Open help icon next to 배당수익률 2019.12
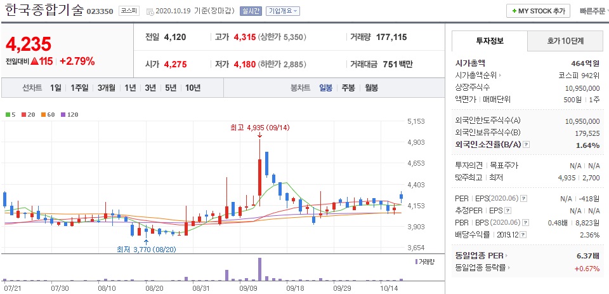The width and height of the screenshot is (609, 294). tap(523, 235)
